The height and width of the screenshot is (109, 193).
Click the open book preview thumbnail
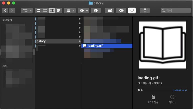(163, 45)
